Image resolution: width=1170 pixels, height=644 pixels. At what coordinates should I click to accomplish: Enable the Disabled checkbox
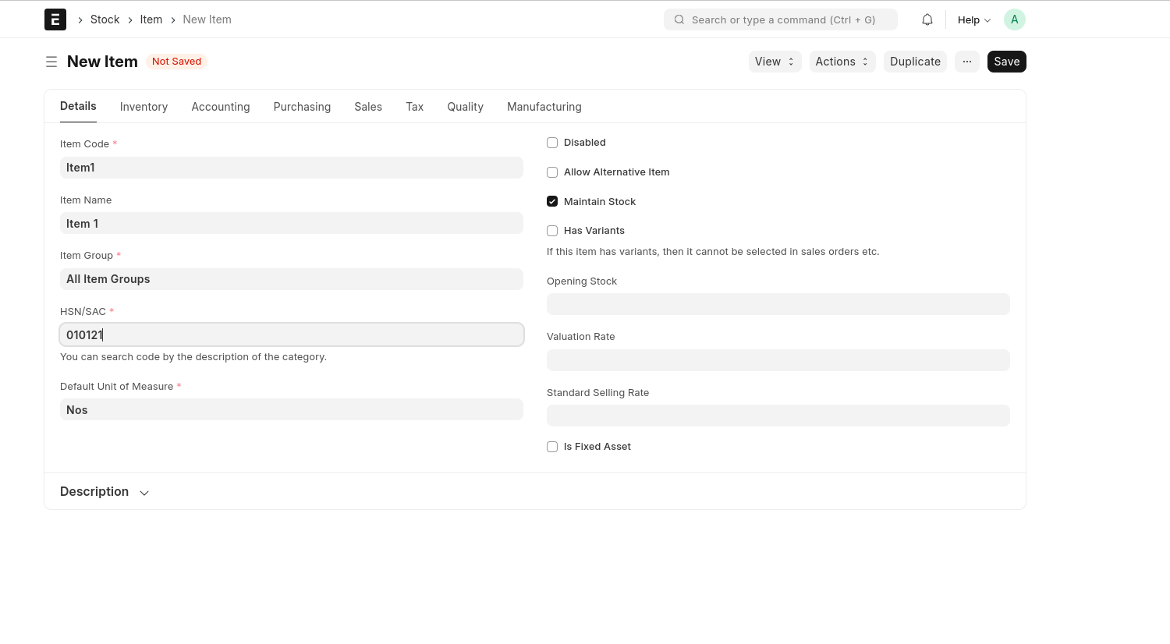click(x=552, y=143)
